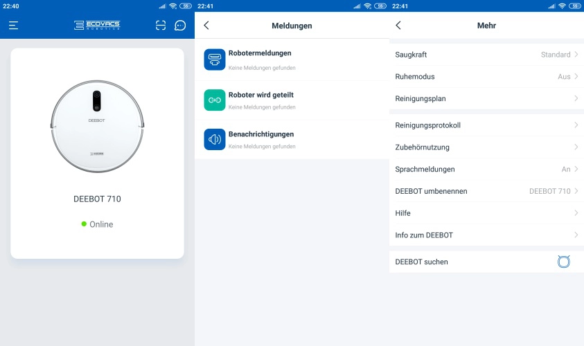Open the Ruhemodus setting
The width and height of the screenshot is (584, 346).
(x=486, y=76)
